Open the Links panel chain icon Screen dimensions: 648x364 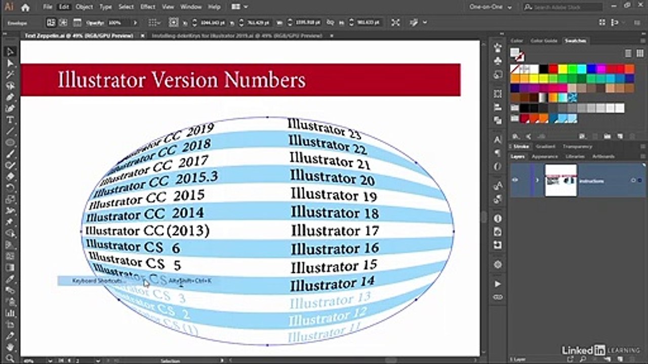[x=498, y=297]
